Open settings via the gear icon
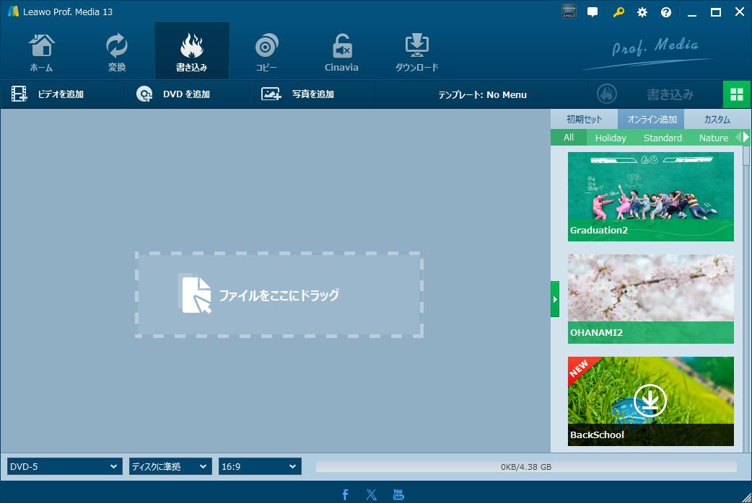Screen dimensions: 752x503 (x=642, y=12)
